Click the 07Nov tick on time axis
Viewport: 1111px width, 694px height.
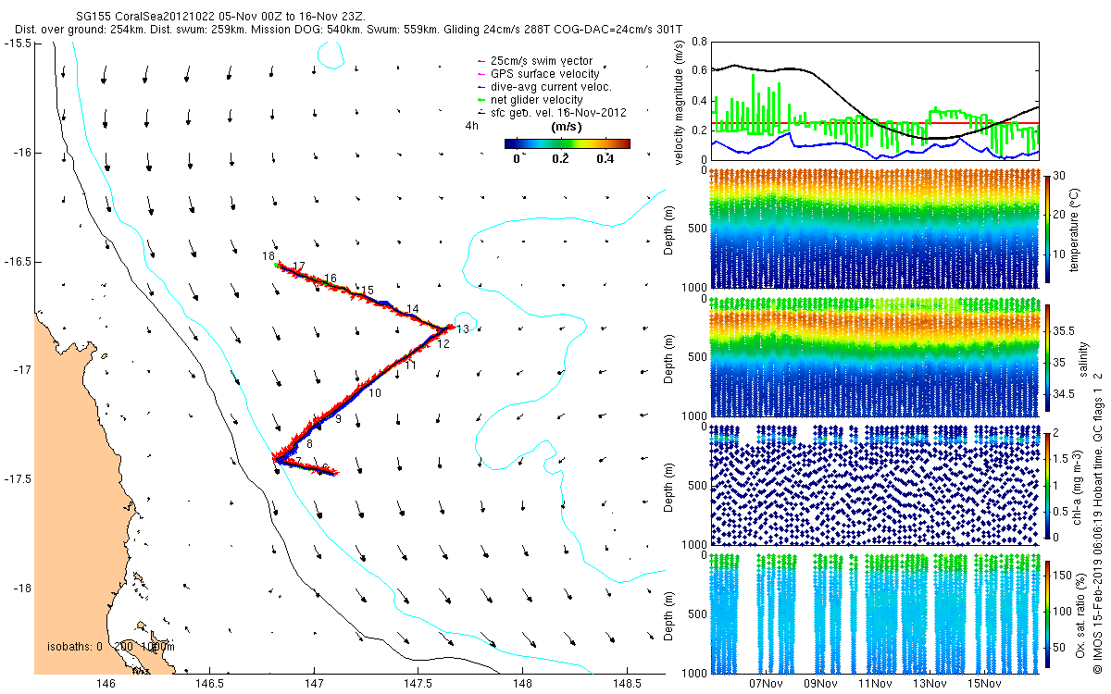[767, 685]
